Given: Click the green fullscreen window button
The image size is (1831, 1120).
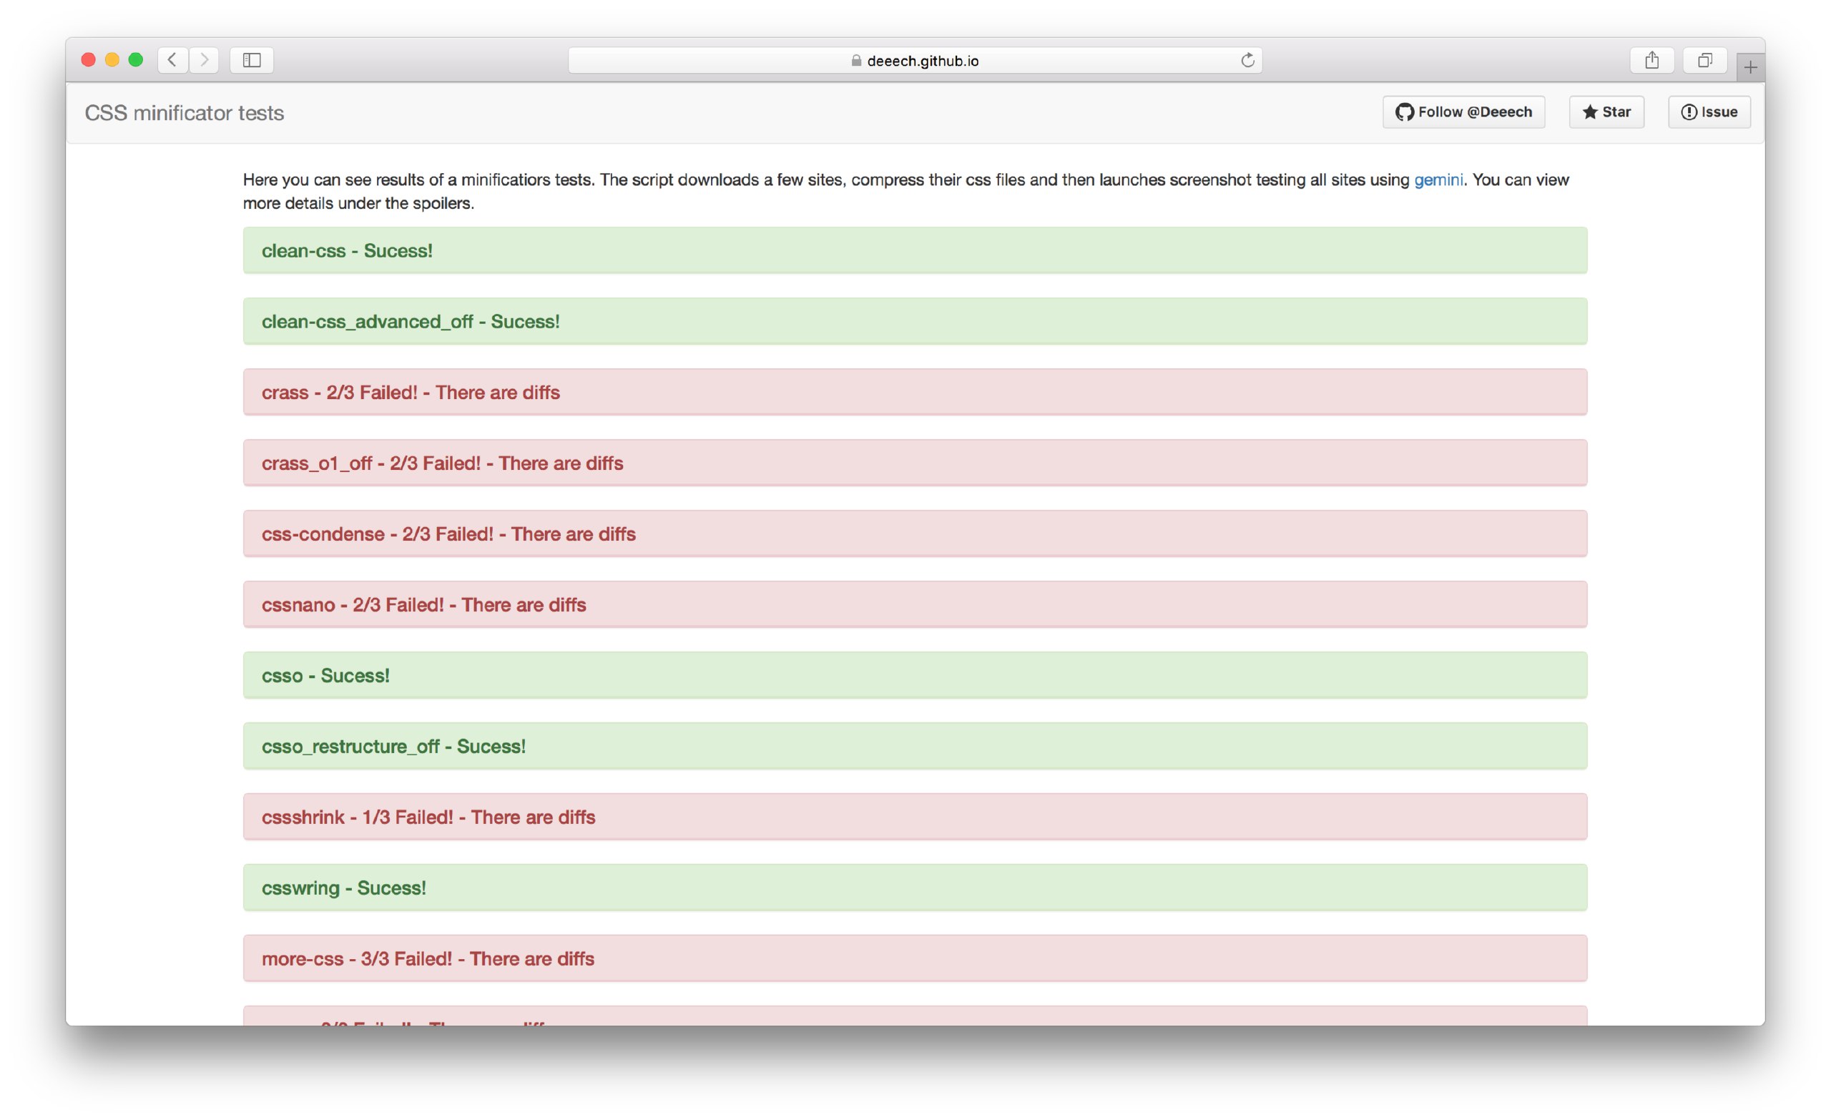Looking at the screenshot, I should pos(136,59).
